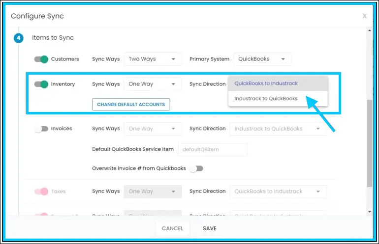379x244 pixels.
Task: Click Inventory row Sync Direction label
Action: coord(207,84)
